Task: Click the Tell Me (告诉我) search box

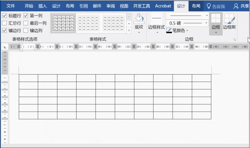Action: point(219,6)
